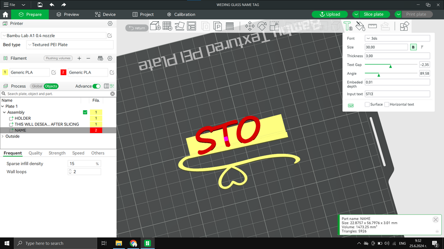
Task: Click the Auto orient icon
Action: pos(180,26)
